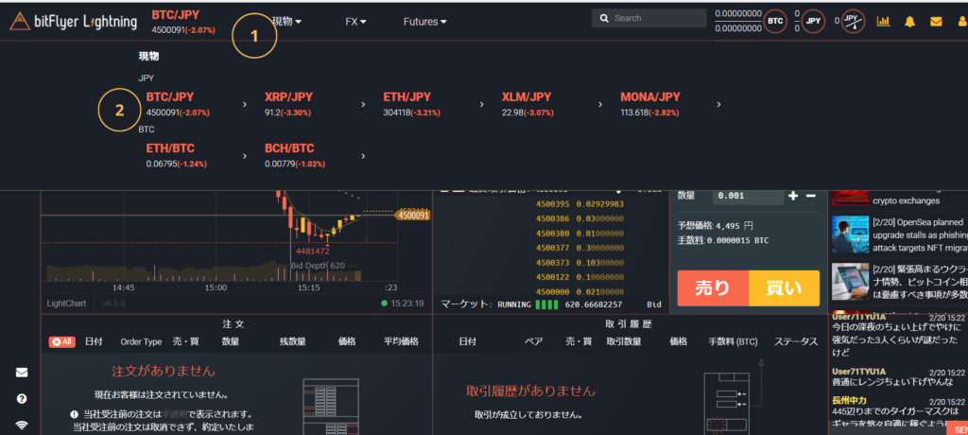Open the crypto exchanges news thumbnail
Screen dimensions: 968x435
click(x=849, y=198)
